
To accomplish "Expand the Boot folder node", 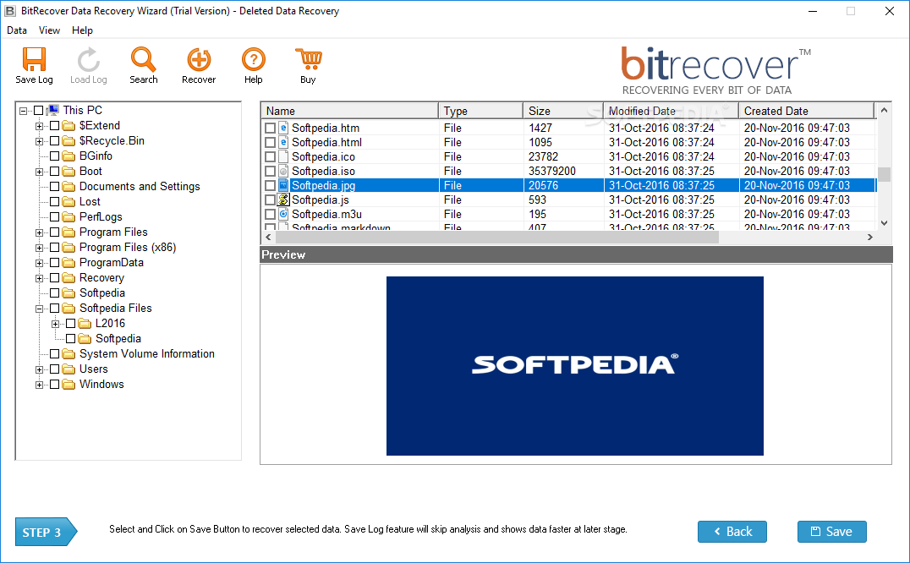I will [40, 172].
